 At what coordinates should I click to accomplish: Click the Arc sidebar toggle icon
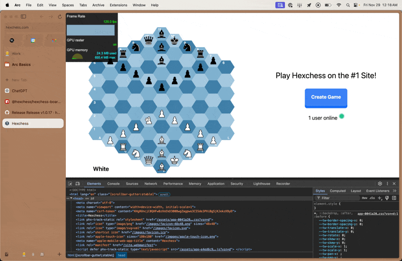click(x=23, y=17)
